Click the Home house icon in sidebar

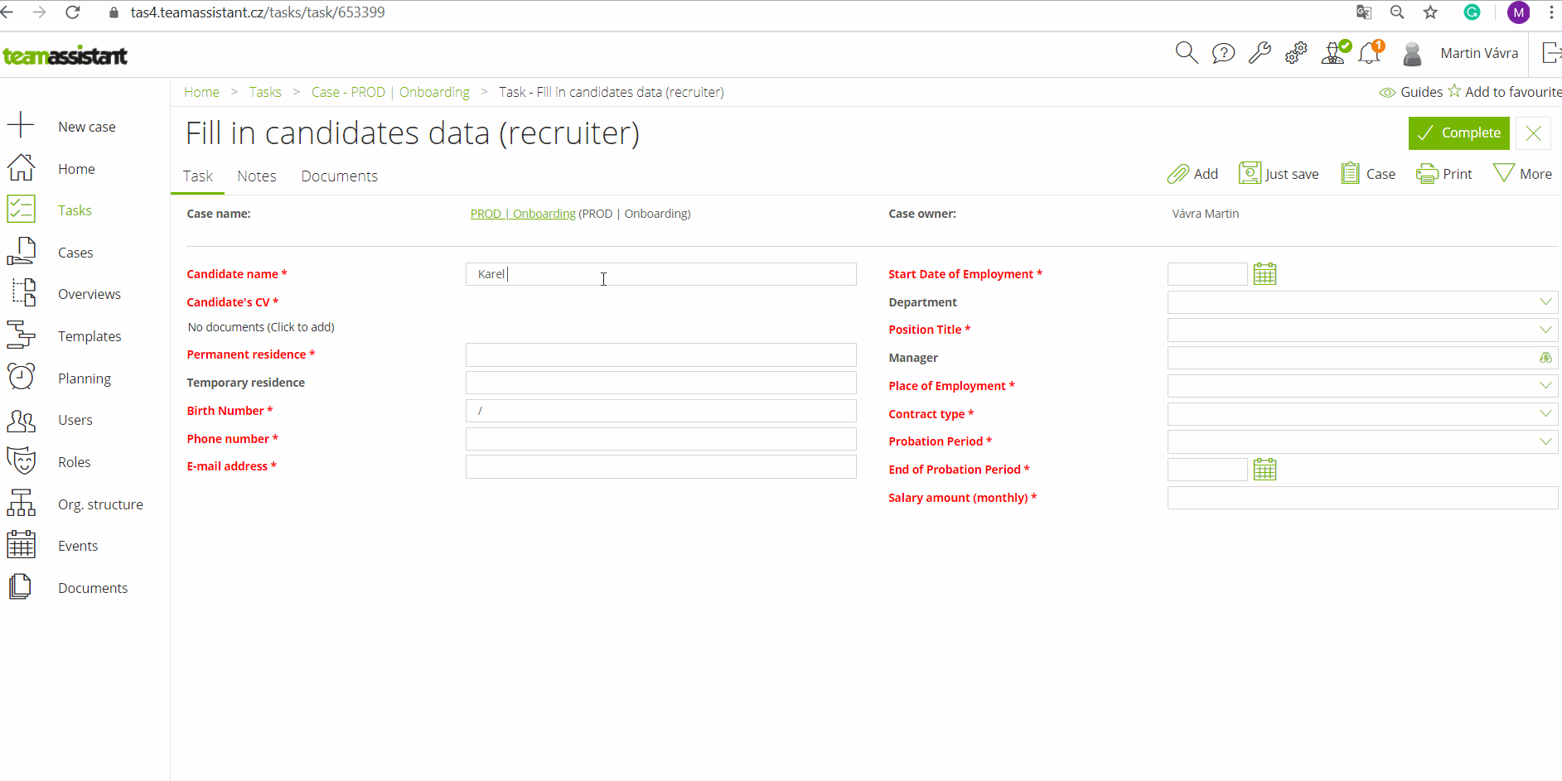(21, 168)
